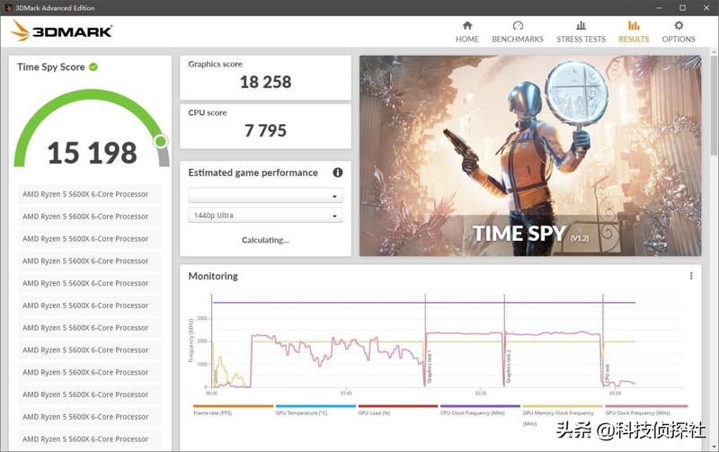719x452 pixels.
Task: Click the green checkmark beside Time Spy Score
Action: (93, 66)
